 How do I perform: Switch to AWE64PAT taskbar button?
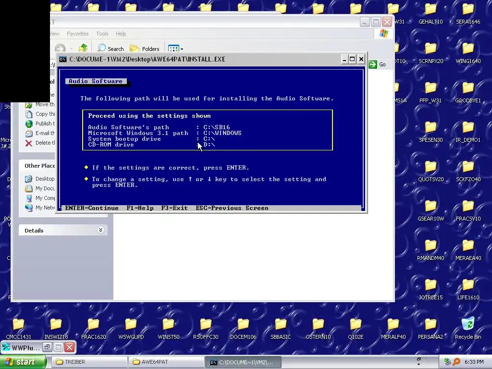tap(166, 362)
